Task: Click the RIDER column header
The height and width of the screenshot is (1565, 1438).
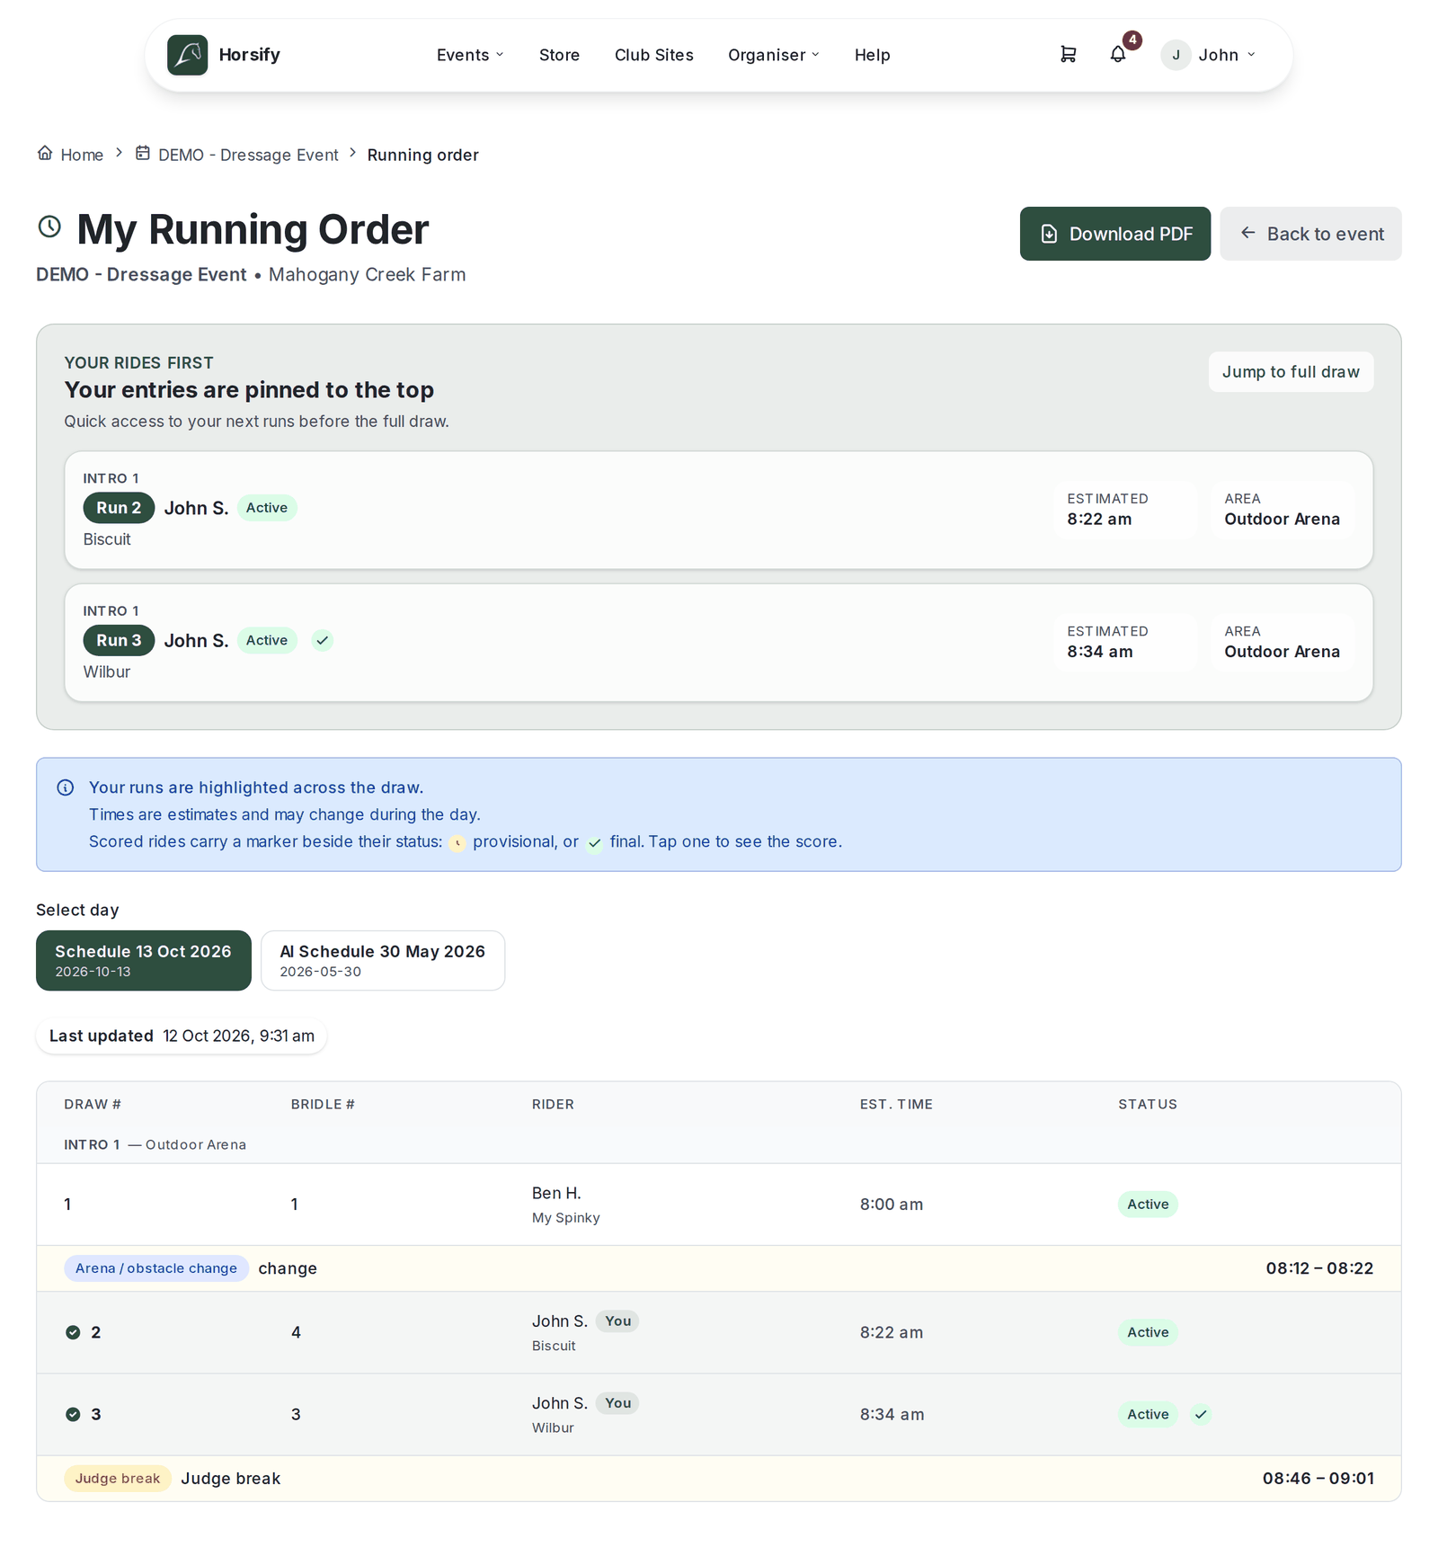Action: (553, 1104)
